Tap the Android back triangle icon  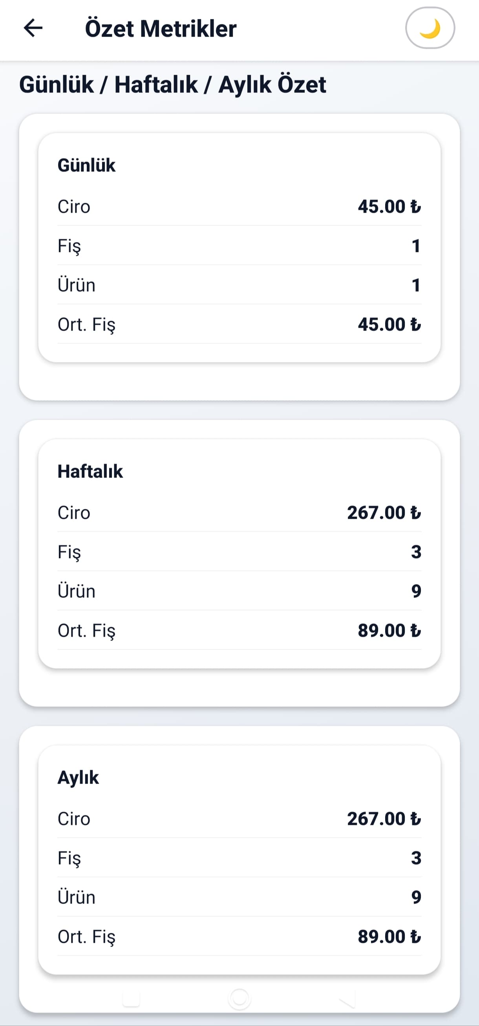click(347, 998)
